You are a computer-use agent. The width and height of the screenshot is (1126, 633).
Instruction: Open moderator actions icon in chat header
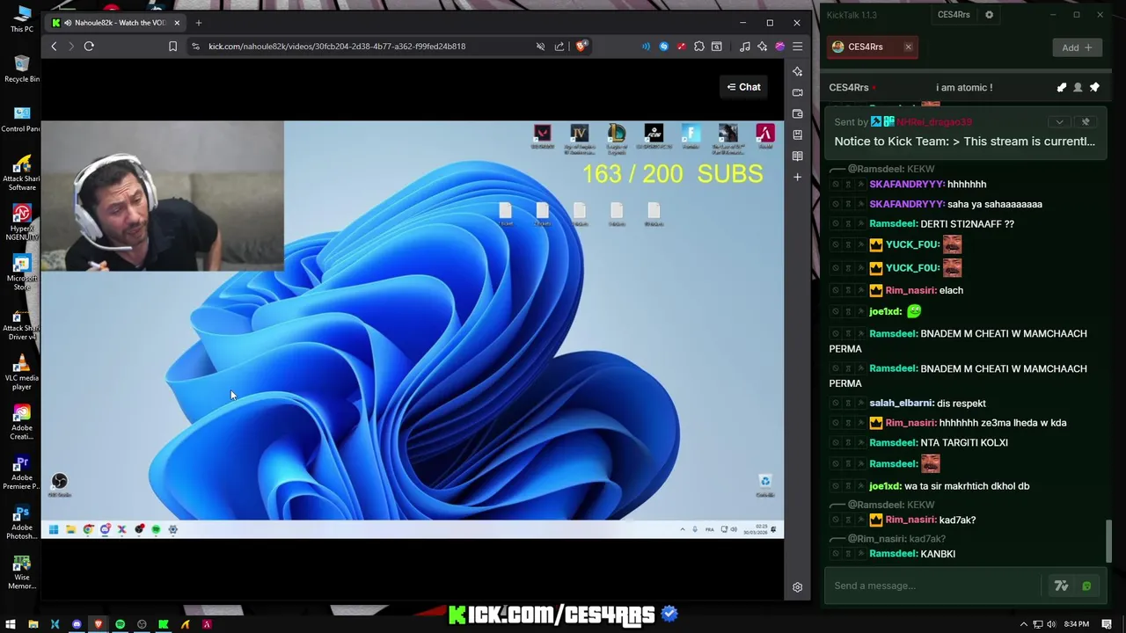pyautogui.click(x=1062, y=87)
